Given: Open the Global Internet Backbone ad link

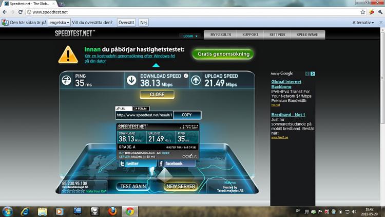Looking at the screenshot, I should coord(286,84).
